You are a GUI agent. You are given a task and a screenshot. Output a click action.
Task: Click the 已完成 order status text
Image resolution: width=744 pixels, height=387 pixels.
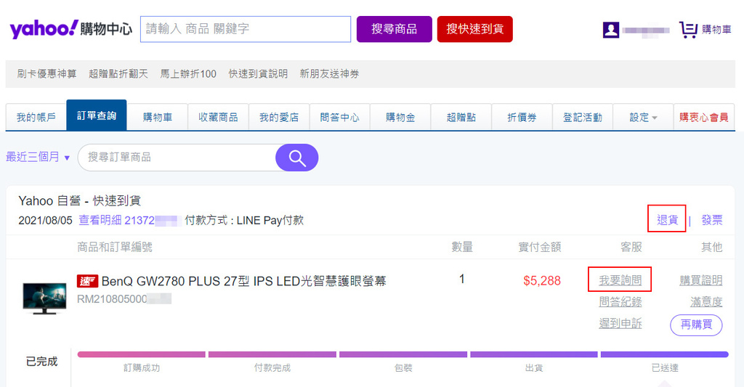(41, 362)
